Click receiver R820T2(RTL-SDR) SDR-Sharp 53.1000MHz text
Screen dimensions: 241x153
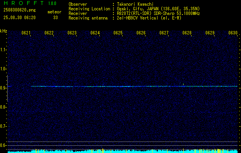coord(158,13)
